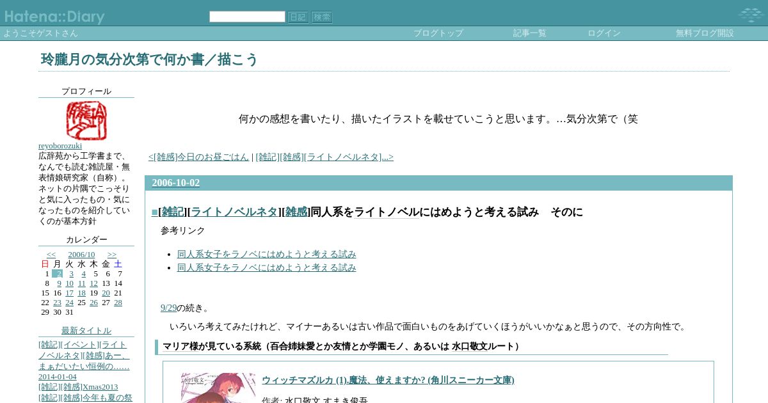Open recent title link 今年も夏の祭
The width and height of the screenshot is (768, 403).
[108, 397]
